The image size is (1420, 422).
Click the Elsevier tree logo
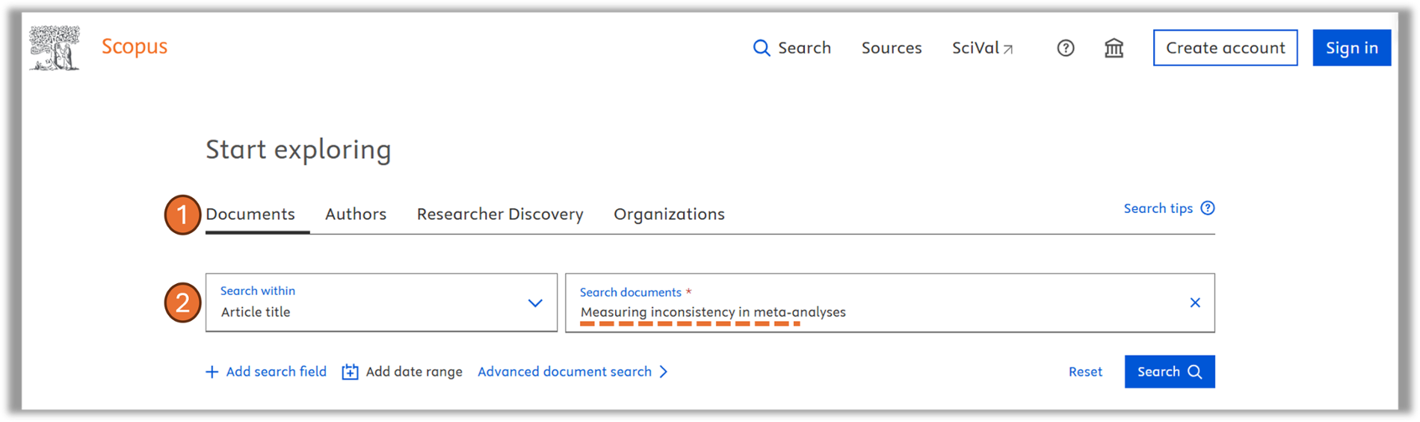(x=55, y=48)
